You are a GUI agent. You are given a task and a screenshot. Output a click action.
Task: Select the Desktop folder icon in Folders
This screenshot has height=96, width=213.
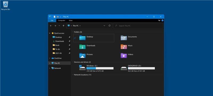82,38
